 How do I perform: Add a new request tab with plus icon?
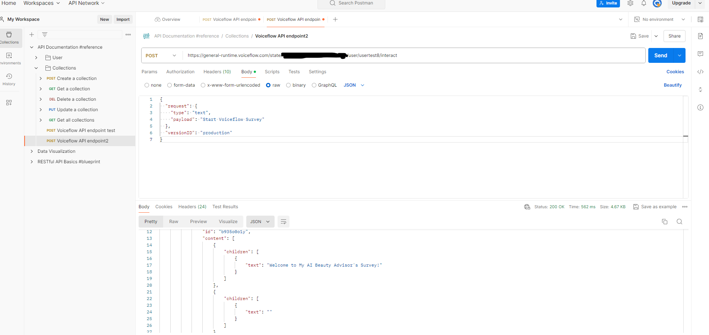(335, 19)
